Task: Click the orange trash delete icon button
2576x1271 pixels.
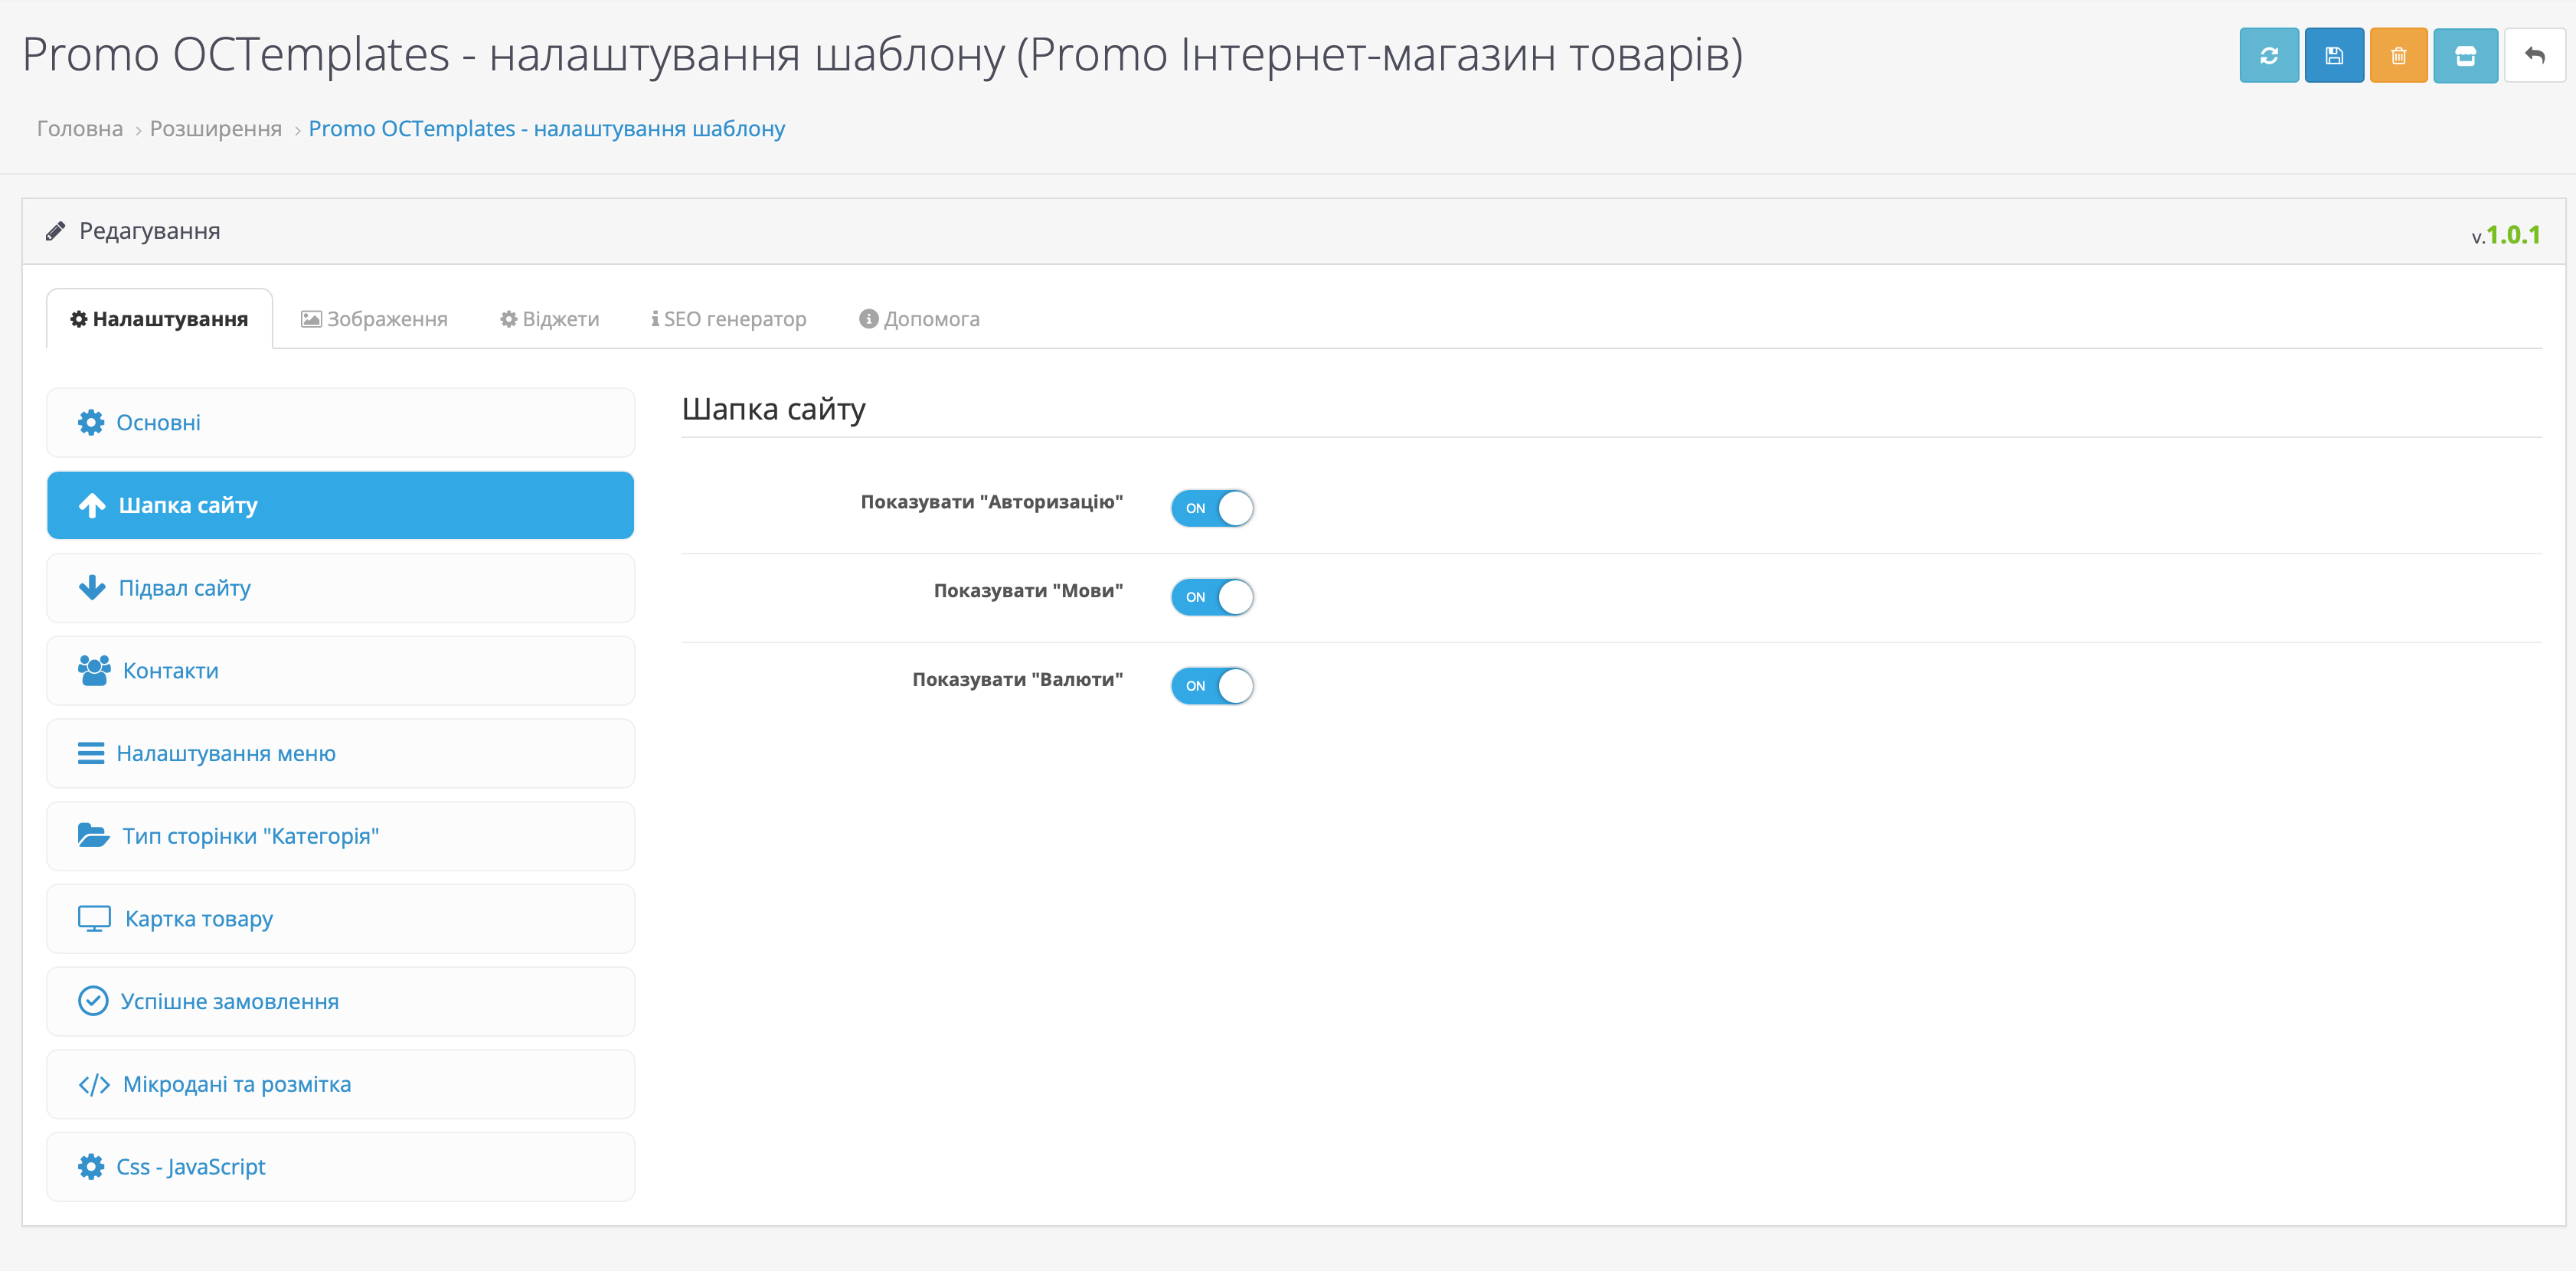Action: pos(2398,56)
